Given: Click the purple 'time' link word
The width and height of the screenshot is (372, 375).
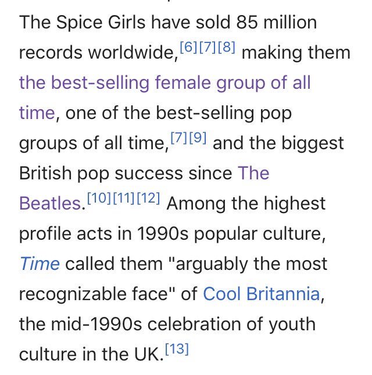Looking at the screenshot, I should point(37,113).
